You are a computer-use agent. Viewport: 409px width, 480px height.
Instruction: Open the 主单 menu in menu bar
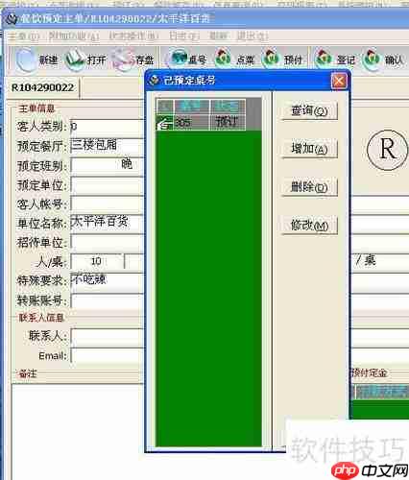pos(24,36)
